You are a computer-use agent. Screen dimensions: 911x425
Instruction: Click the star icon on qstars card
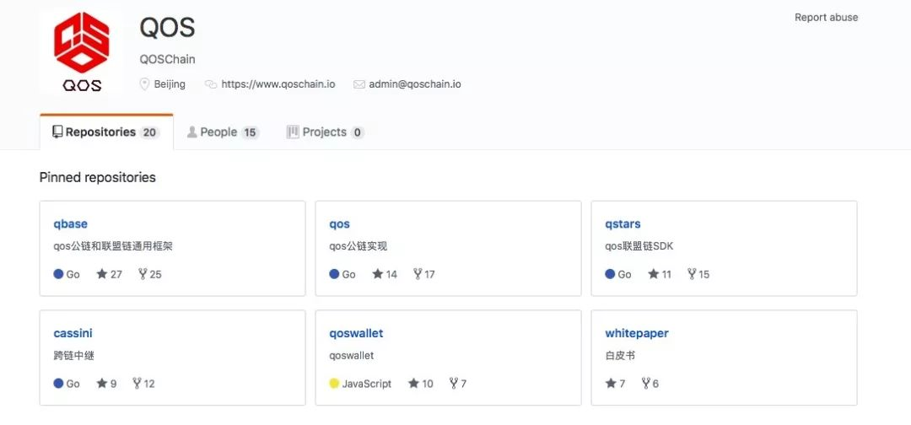tap(654, 273)
